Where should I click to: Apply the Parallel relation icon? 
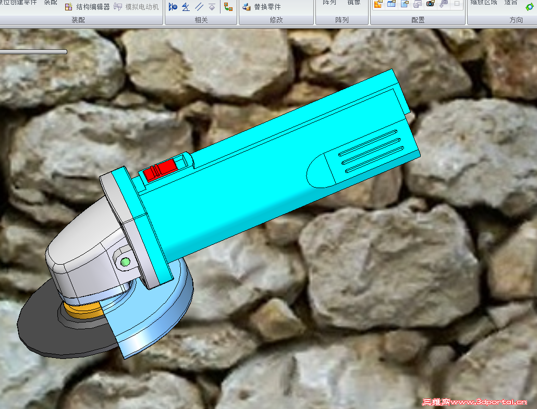click(x=200, y=8)
